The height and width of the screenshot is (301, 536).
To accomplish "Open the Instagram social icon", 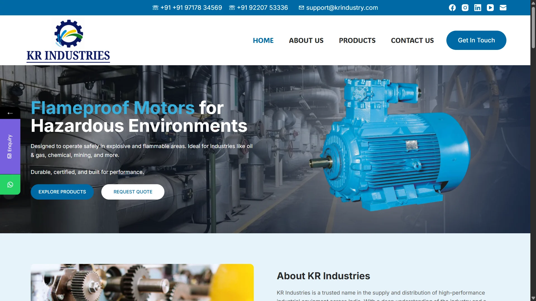I will click(x=465, y=8).
